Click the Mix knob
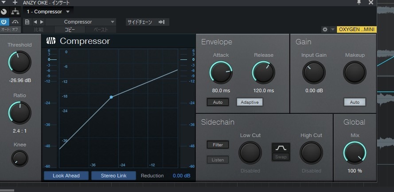This screenshot has width=394, height=192. 355,153
